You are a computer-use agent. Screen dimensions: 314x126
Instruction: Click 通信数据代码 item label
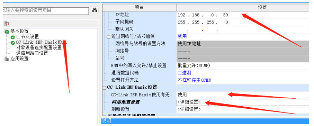click(x=125, y=73)
